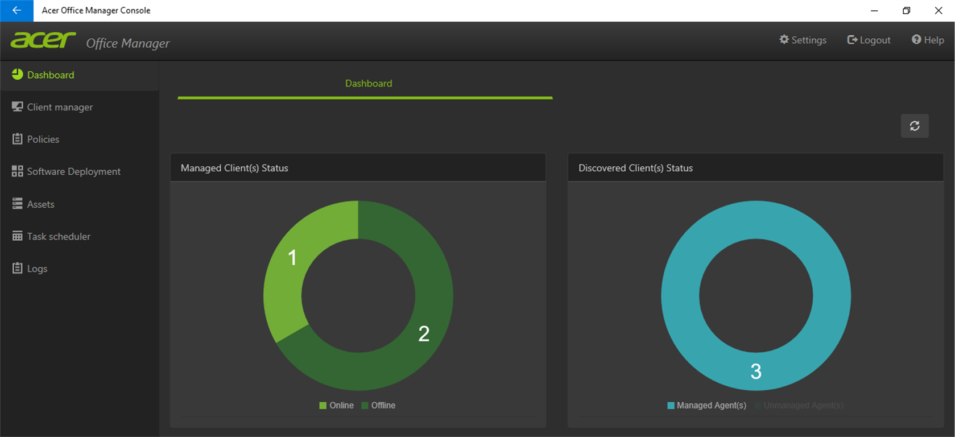Click the Software Deployment grid icon

[17, 171]
